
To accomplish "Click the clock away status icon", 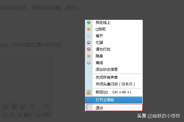I will pos(89,36).
